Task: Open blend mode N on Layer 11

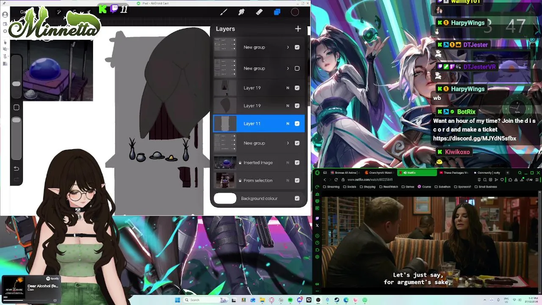Action: (x=288, y=123)
